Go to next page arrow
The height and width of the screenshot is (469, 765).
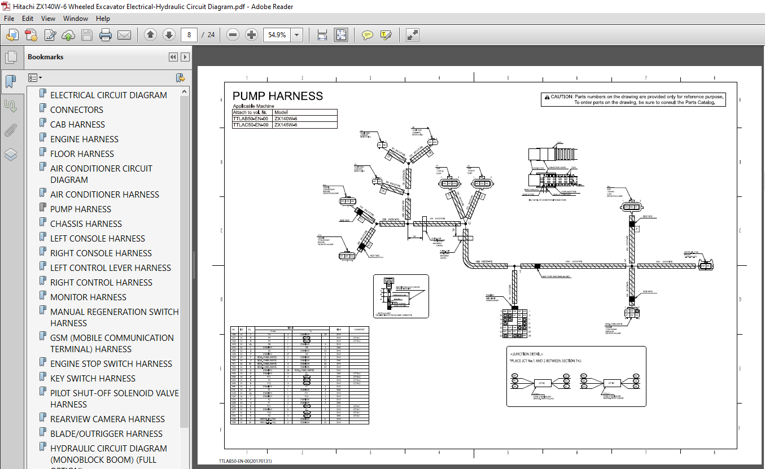pos(169,35)
